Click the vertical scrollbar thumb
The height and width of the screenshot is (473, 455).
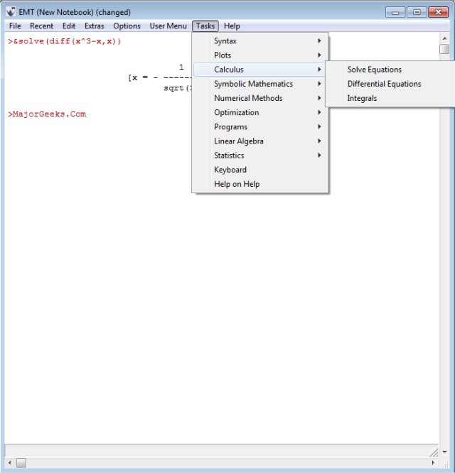pyautogui.click(x=444, y=49)
